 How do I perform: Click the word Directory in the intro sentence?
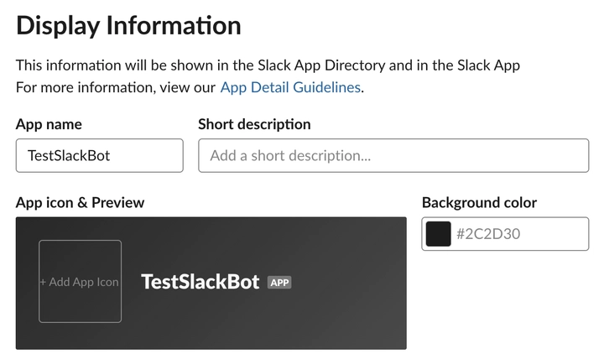355,65
